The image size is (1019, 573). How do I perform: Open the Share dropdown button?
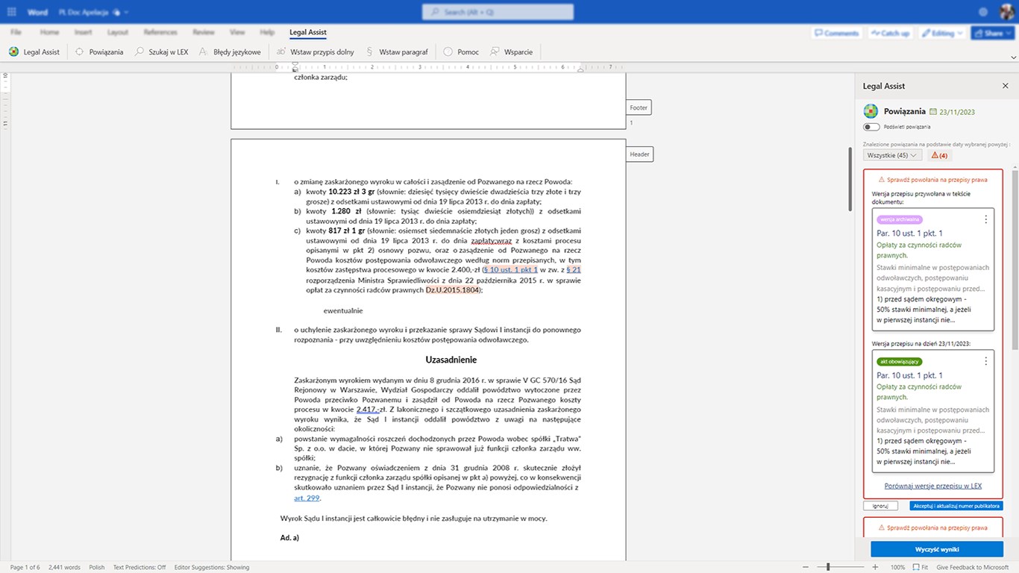[x=993, y=34]
